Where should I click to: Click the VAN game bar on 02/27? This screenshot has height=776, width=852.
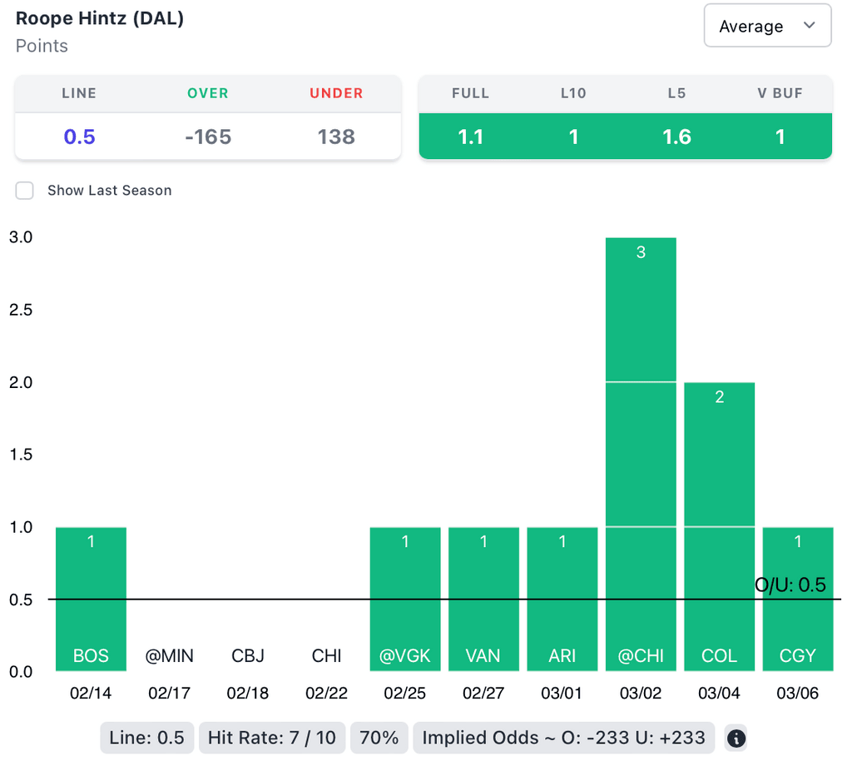(x=483, y=599)
